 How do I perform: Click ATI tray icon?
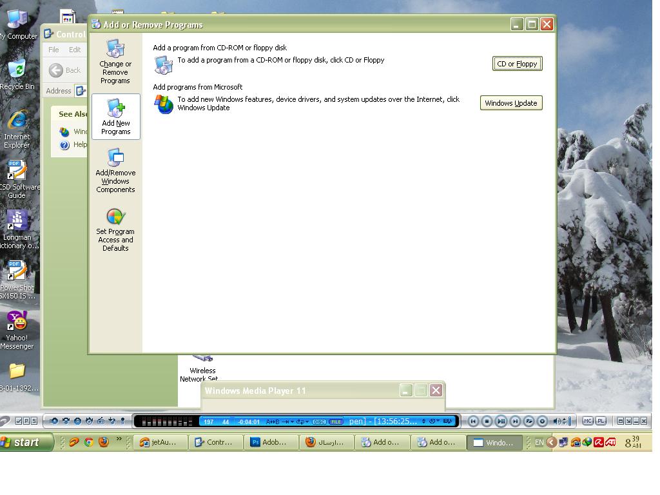[x=610, y=442]
